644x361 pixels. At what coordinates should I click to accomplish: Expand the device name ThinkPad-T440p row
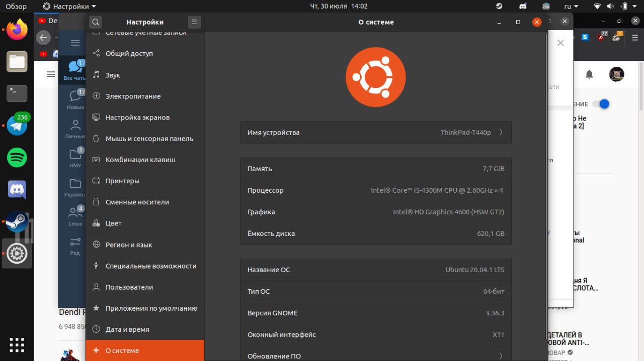click(x=376, y=133)
